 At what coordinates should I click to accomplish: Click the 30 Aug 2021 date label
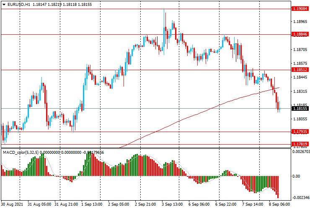tap(13, 204)
